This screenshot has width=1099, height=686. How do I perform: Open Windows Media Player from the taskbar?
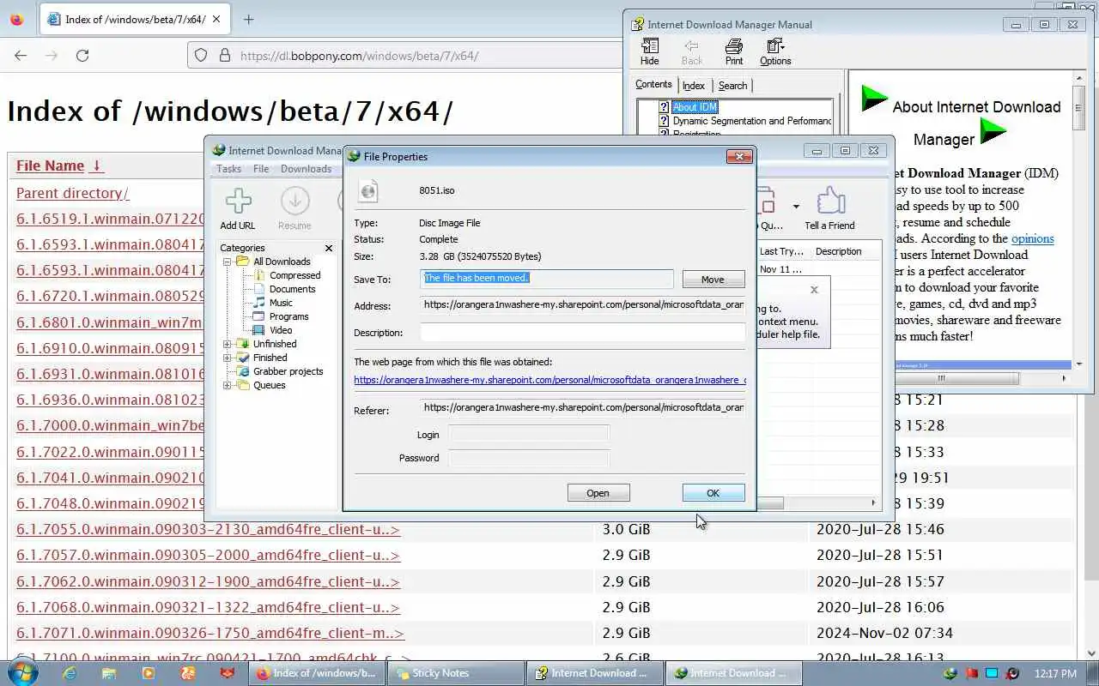[149, 673]
